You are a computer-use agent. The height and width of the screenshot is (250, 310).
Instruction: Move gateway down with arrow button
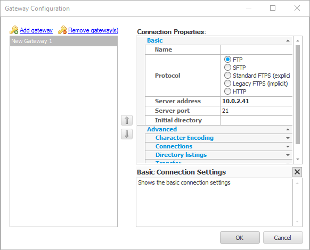(x=127, y=134)
